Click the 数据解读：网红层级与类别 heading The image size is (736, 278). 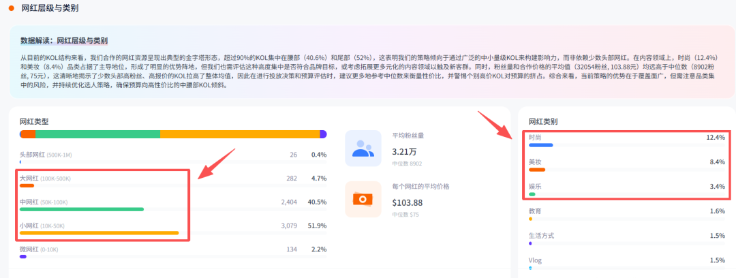[64, 41]
